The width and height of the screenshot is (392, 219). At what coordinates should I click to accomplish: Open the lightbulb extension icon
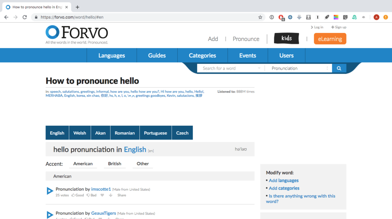click(345, 17)
